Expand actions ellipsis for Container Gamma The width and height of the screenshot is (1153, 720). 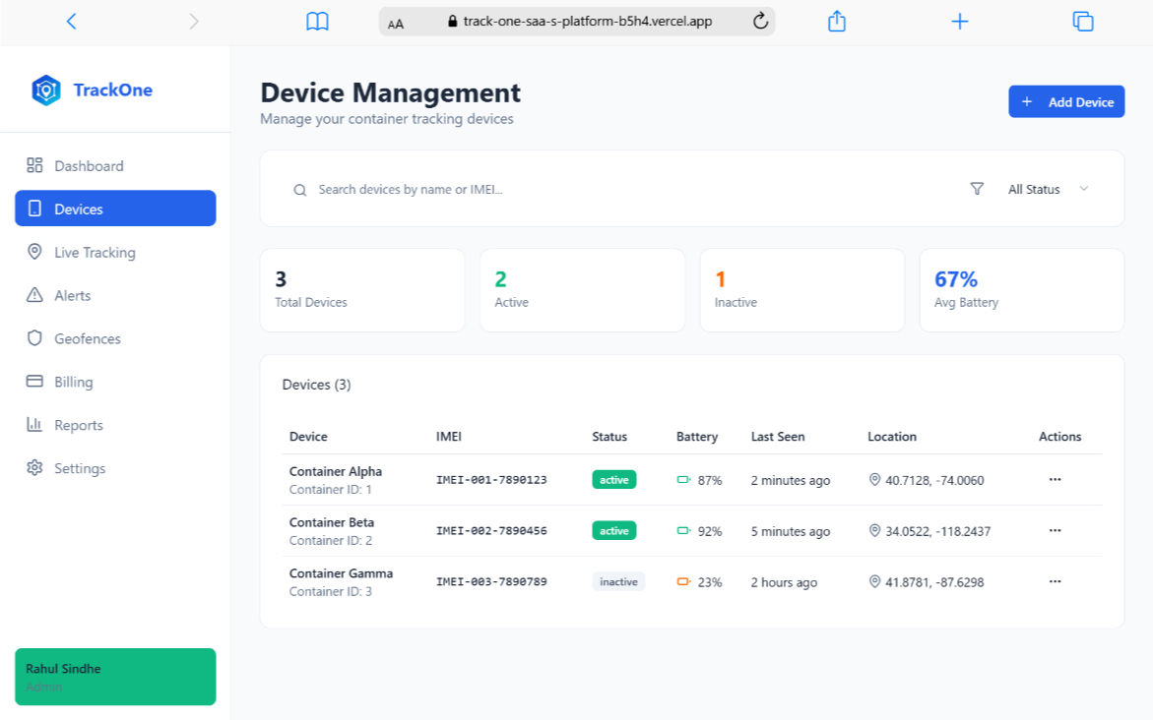1055,582
